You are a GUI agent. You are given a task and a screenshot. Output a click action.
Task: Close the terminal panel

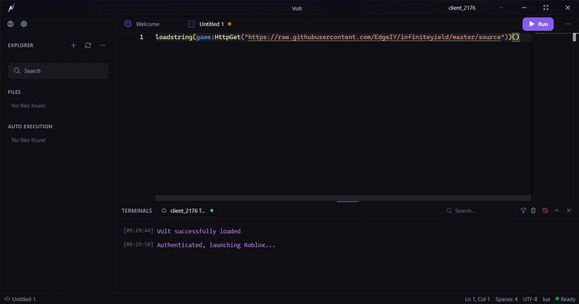click(569, 211)
